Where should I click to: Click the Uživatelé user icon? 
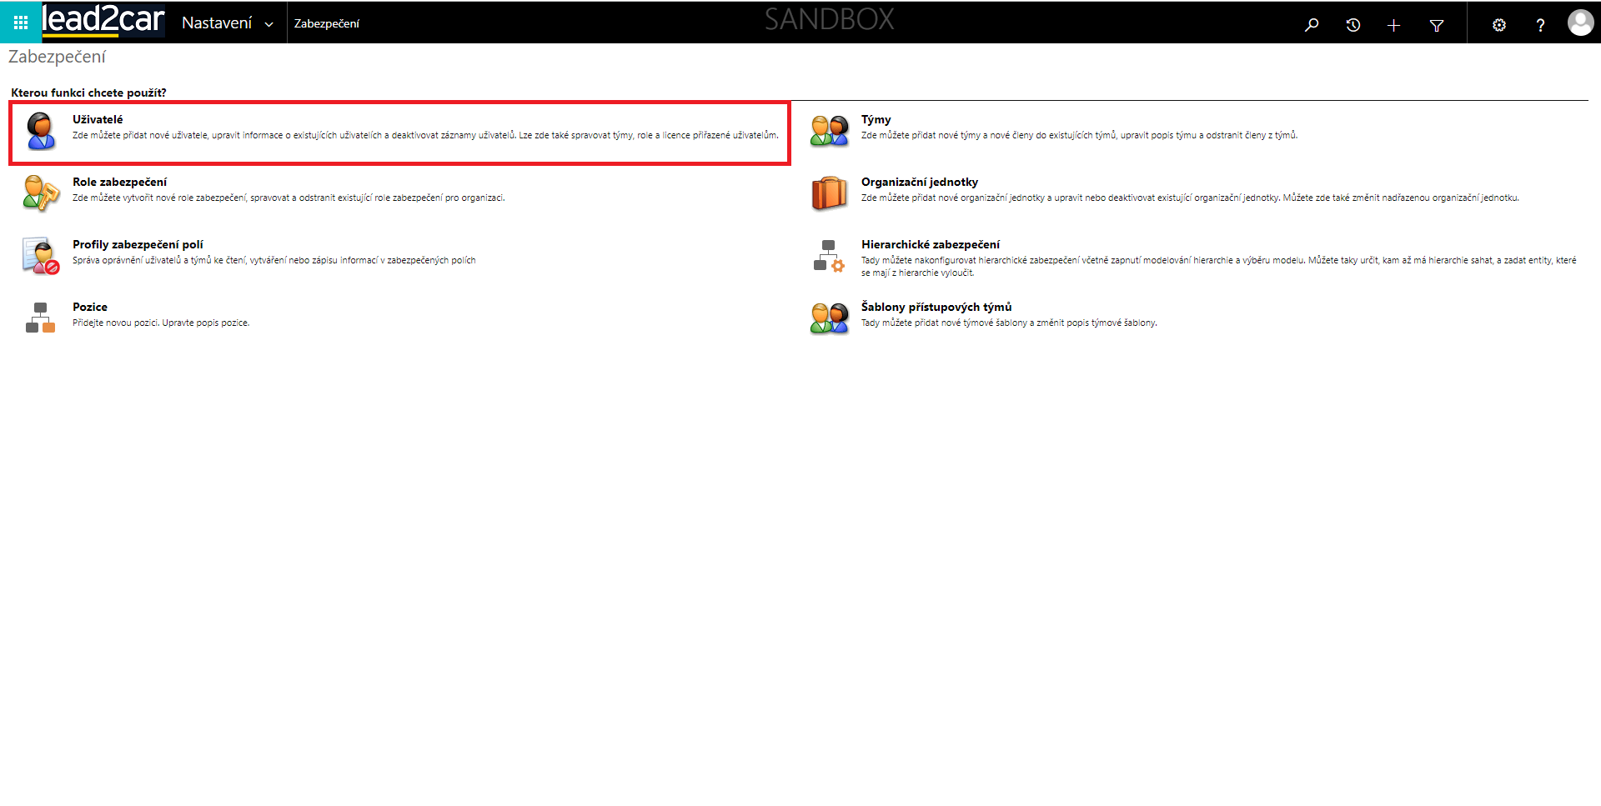click(40, 131)
